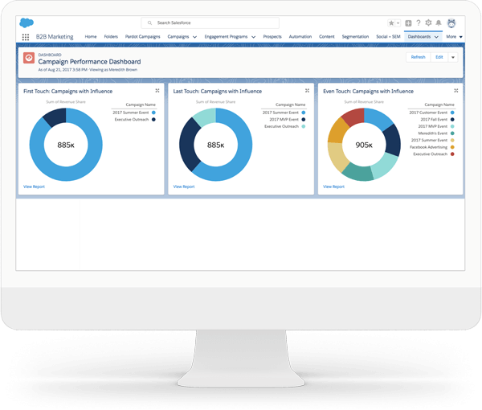Expand the Campaigns tab chevron
The width and height of the screenshot is (482, 410).
(194, 37)
